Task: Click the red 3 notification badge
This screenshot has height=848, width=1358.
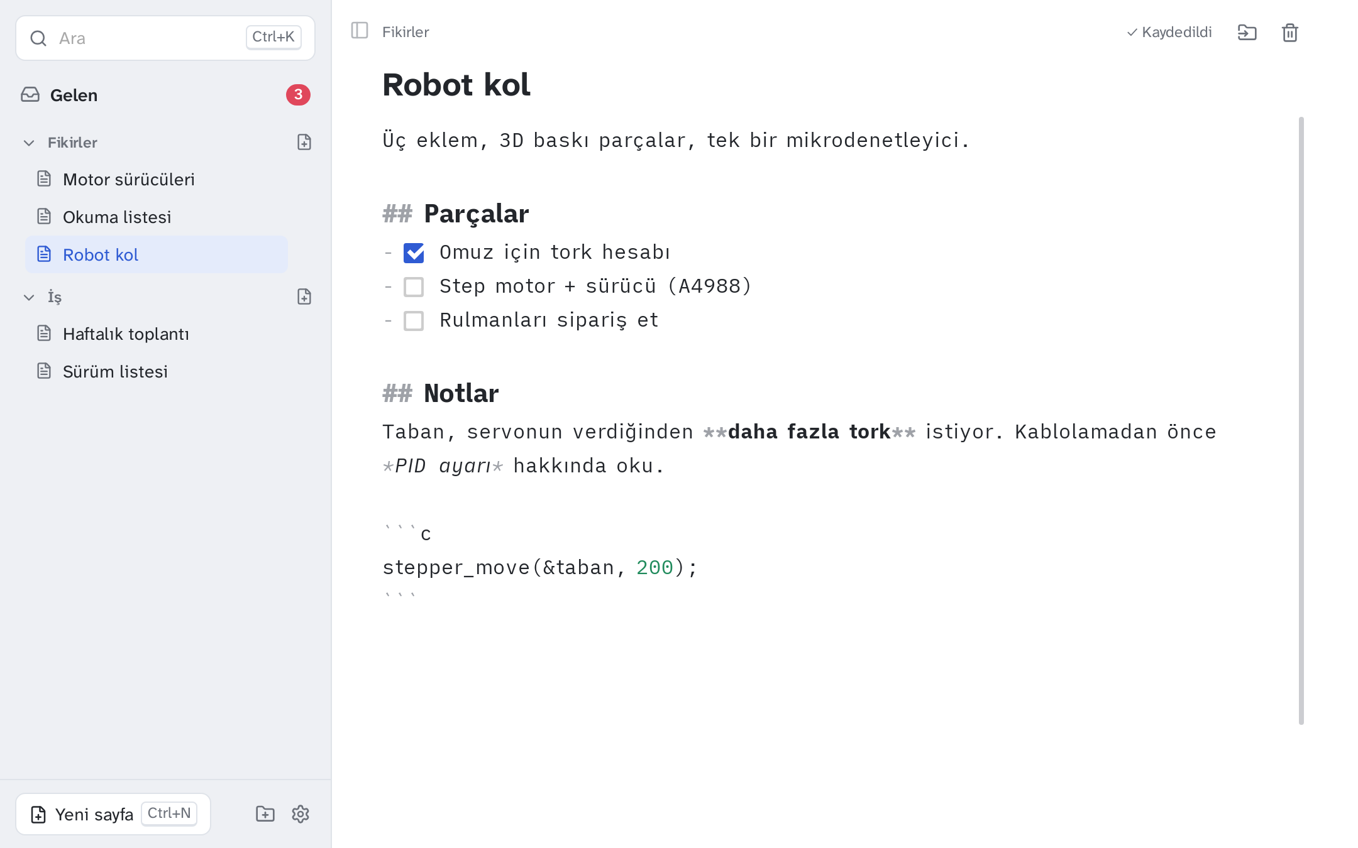Action: tap(298, 95)
